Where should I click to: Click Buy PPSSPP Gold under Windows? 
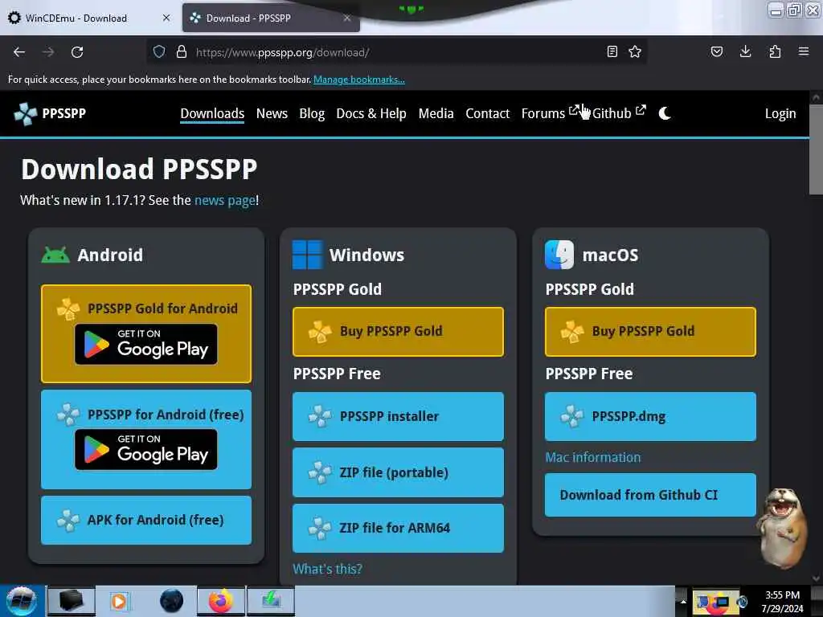(x=398, y=332)
